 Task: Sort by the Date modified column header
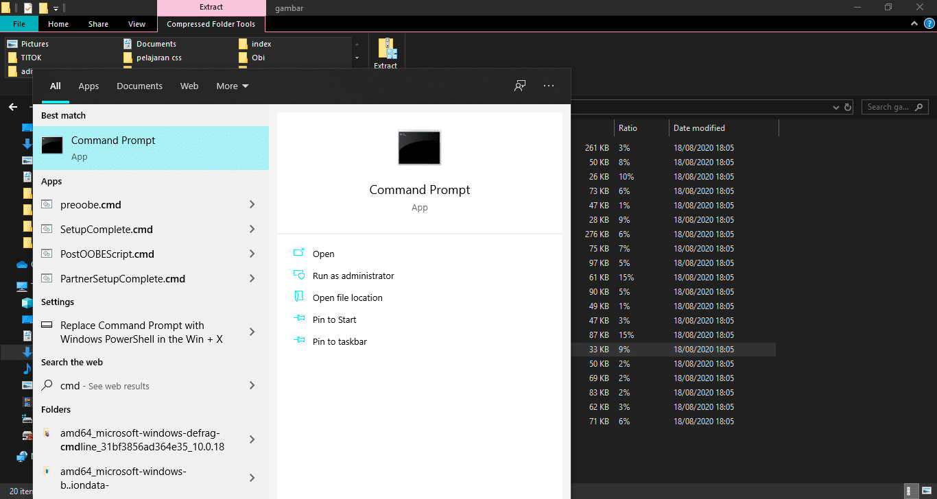[x=724, y=128]
